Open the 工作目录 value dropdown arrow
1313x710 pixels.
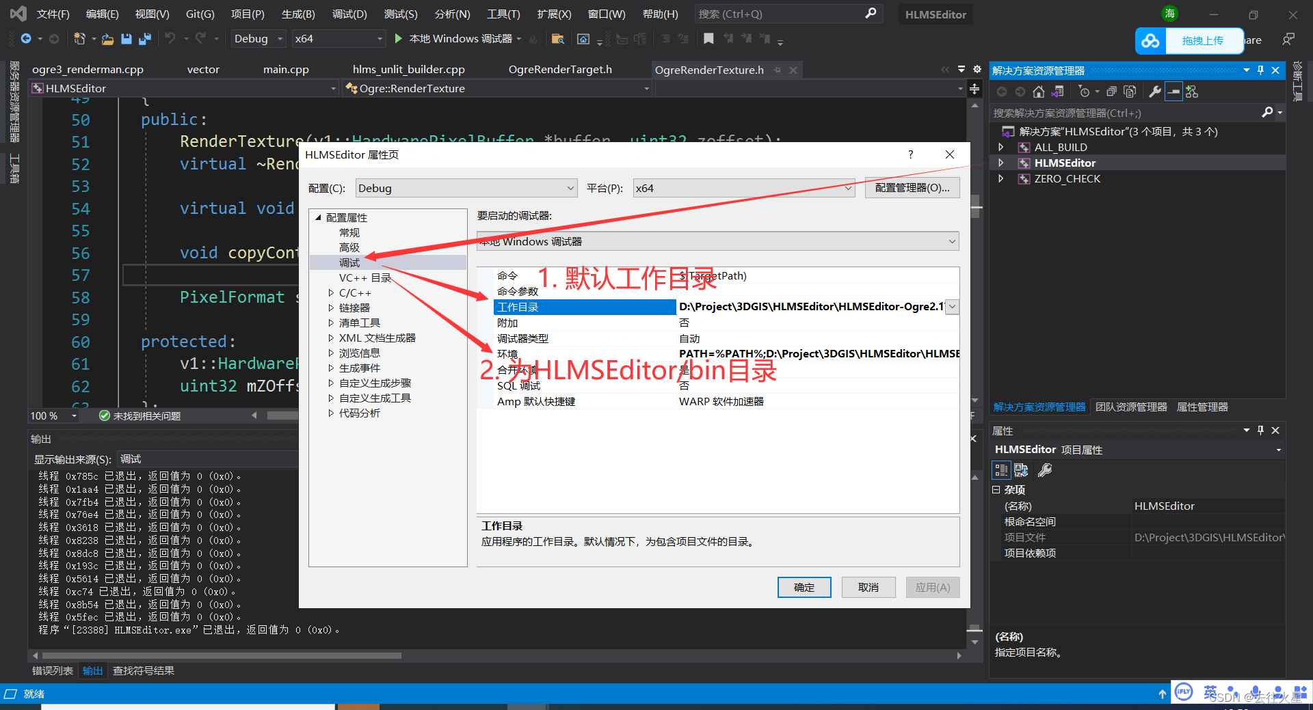pyautogui.click(x=952, y=307)
